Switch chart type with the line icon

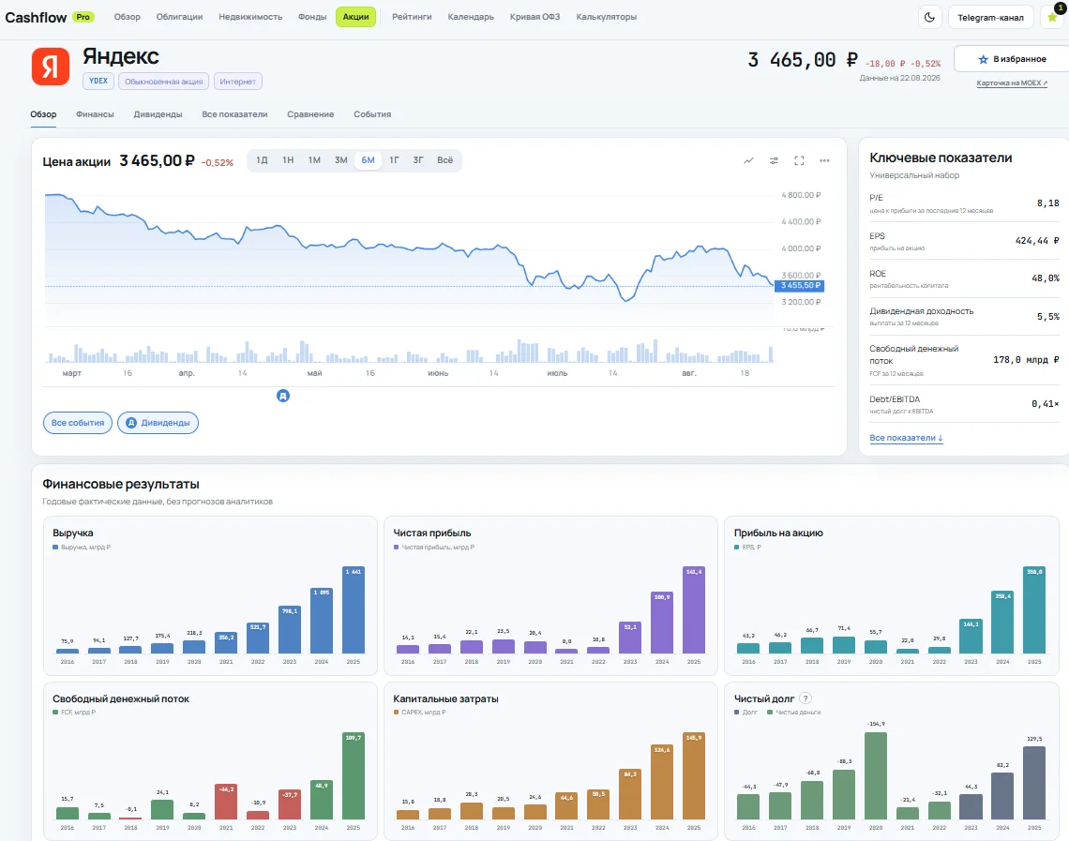pos(748,161)
